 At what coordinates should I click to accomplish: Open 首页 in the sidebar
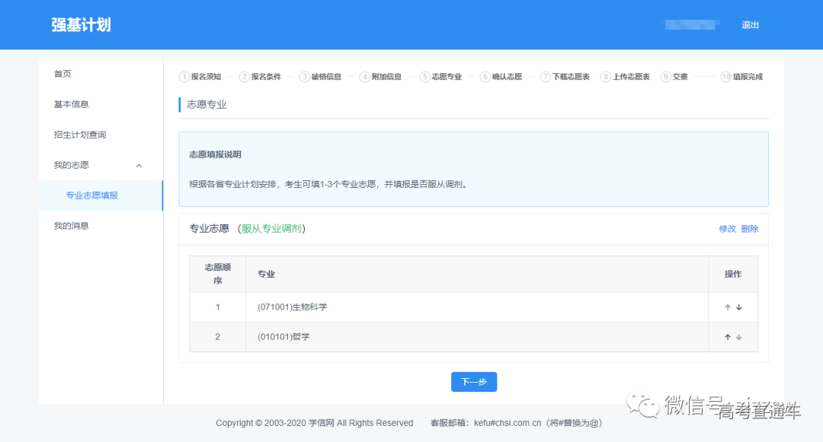(x=63, y=74)
